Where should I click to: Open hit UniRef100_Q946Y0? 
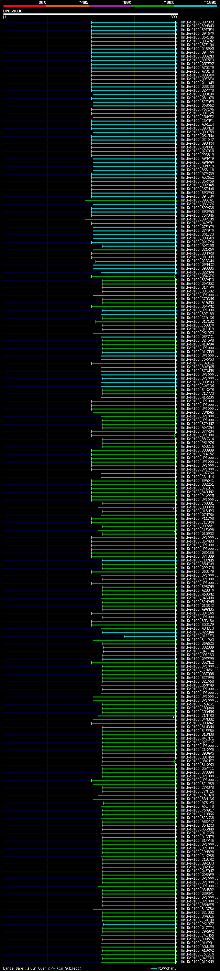[197, 33]
